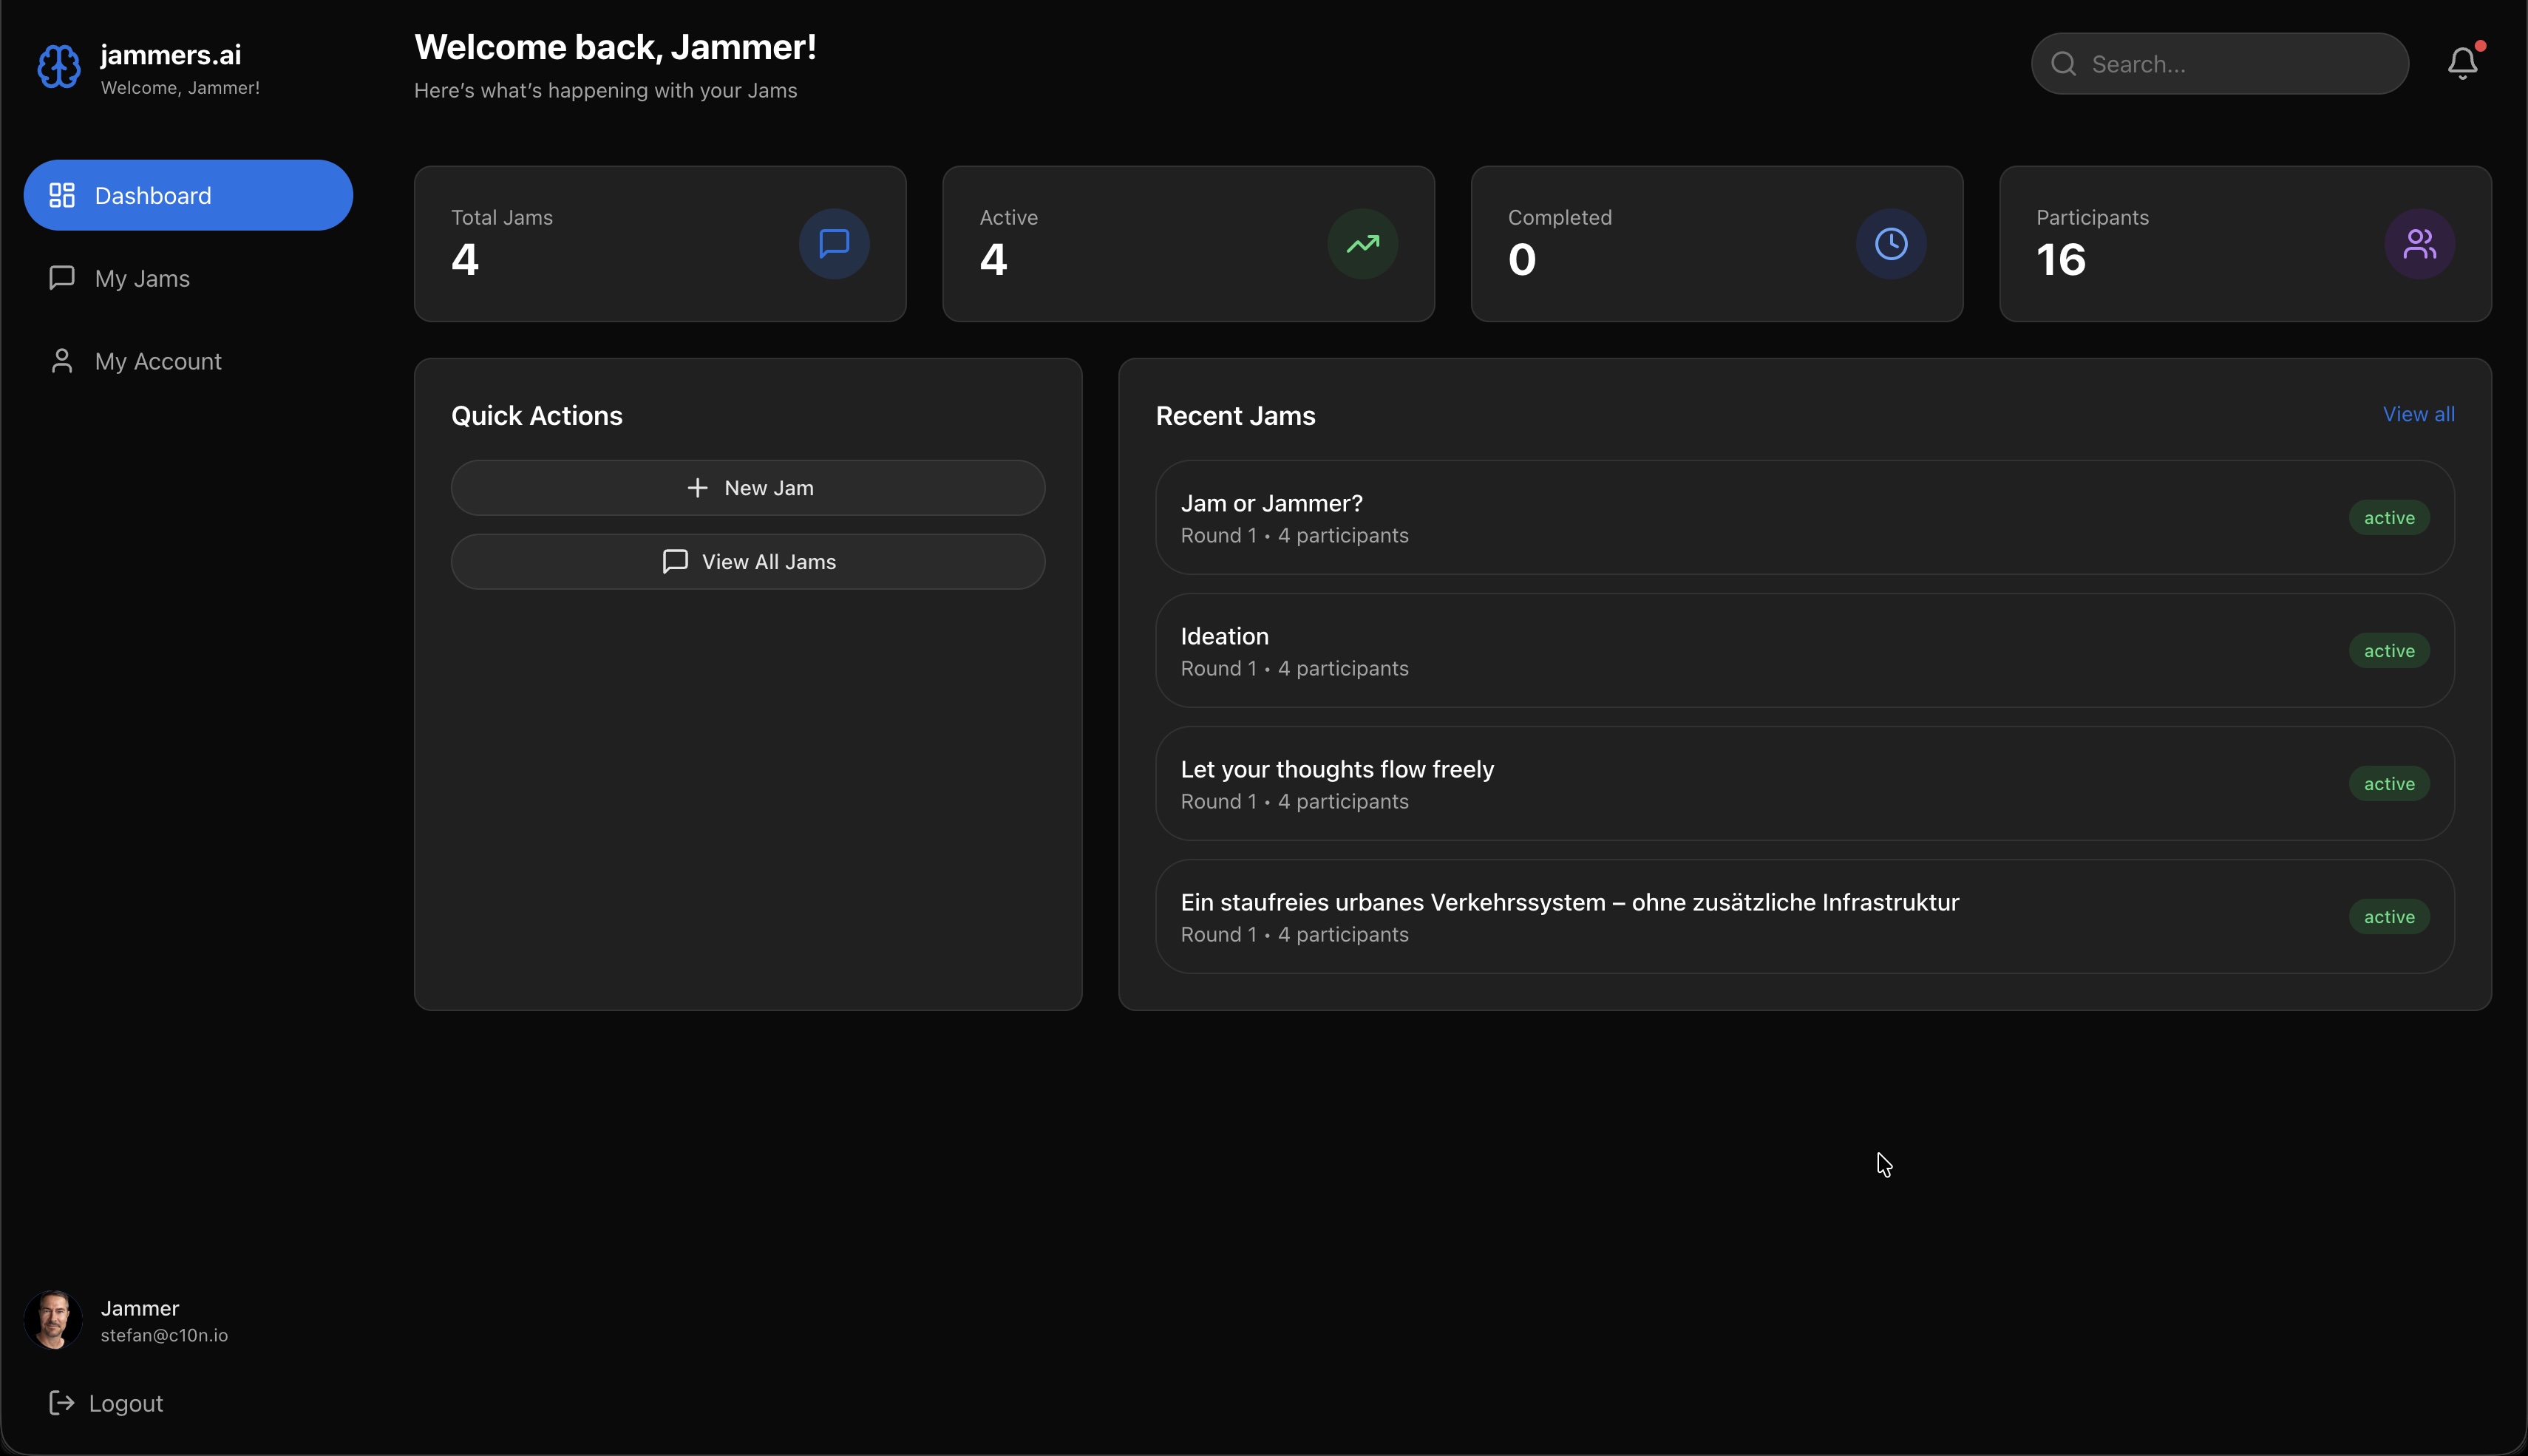Click the stefan@c10n.io email text

click(x=164, y=1335)
